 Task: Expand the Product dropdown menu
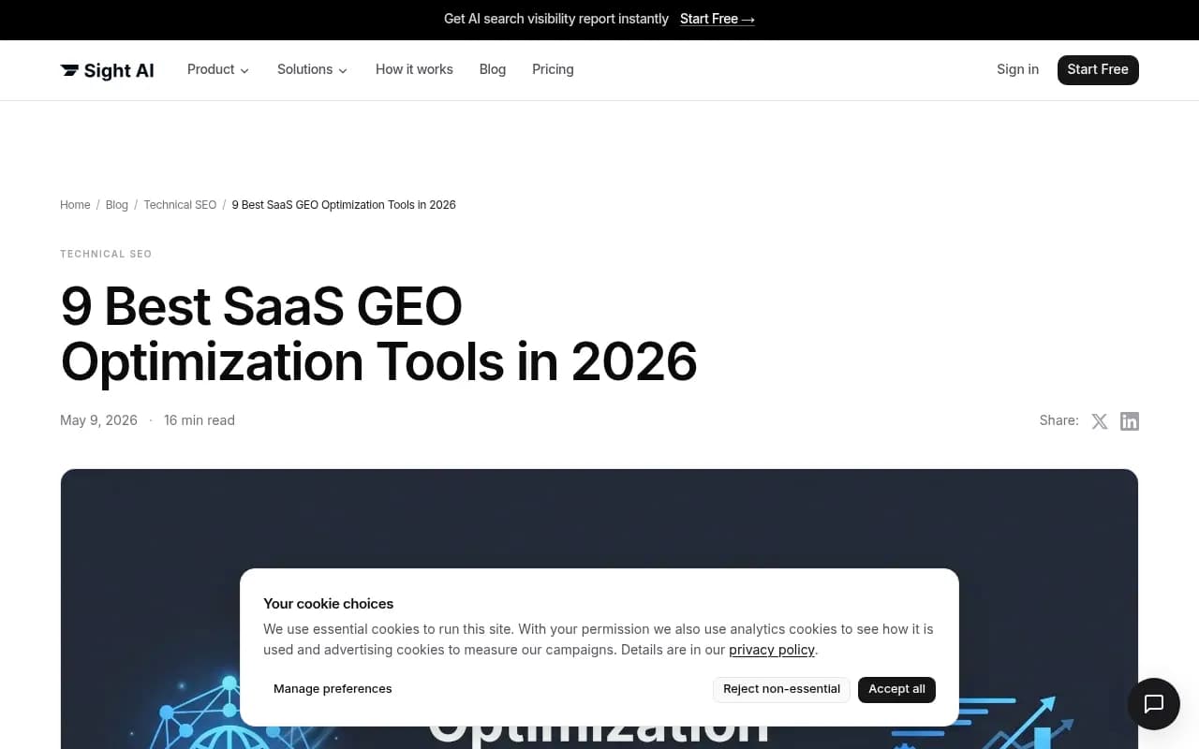218,69
